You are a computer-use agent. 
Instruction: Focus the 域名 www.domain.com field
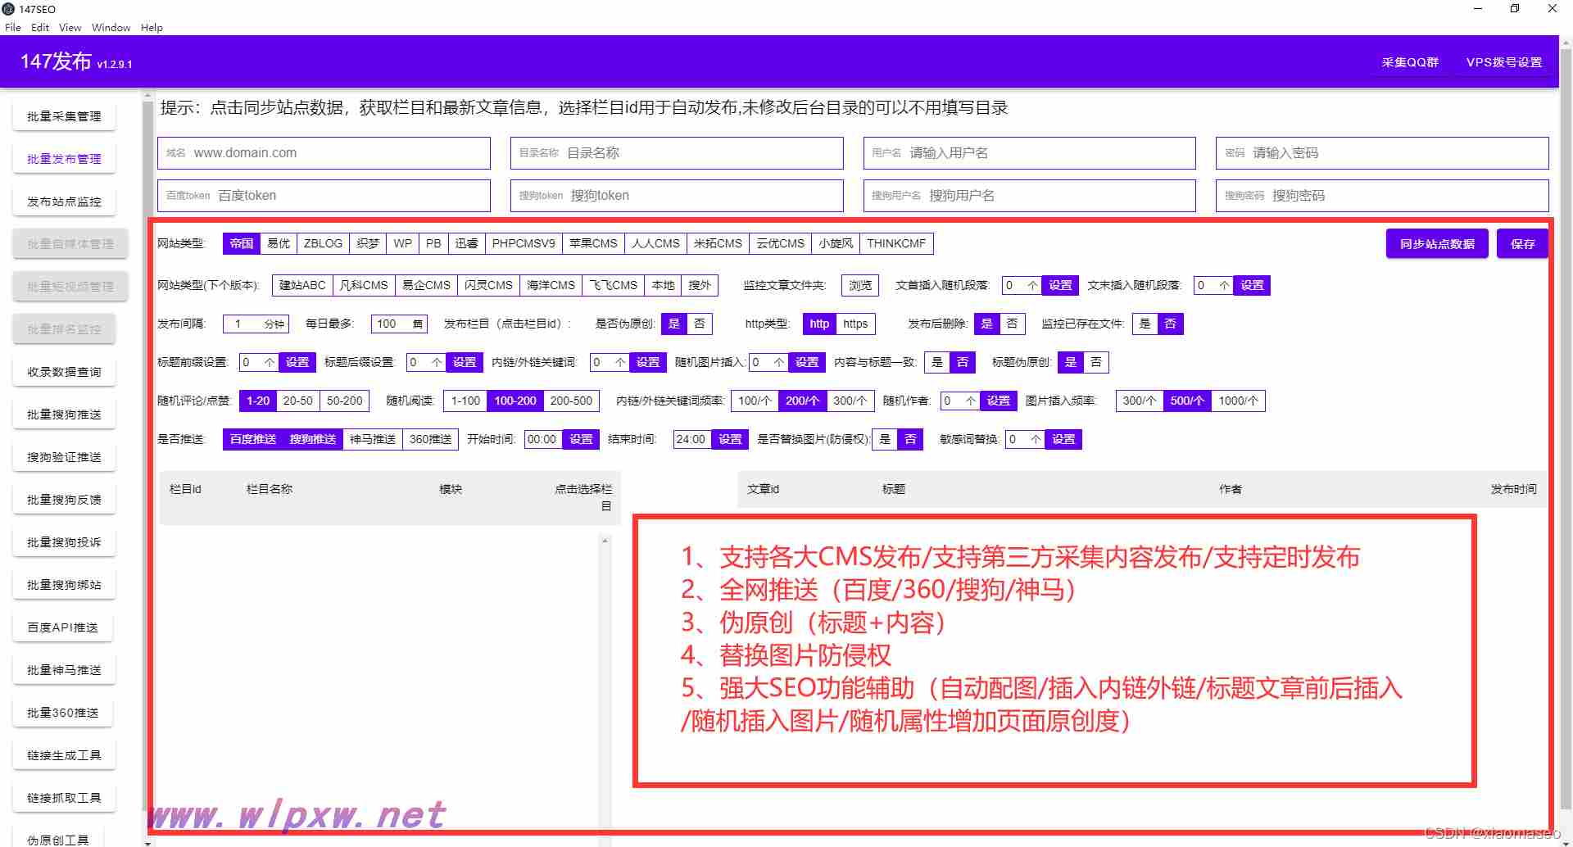pos(324,153)
